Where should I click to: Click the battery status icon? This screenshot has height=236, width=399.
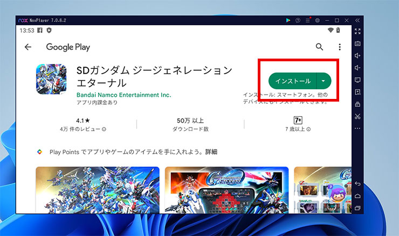338,30
